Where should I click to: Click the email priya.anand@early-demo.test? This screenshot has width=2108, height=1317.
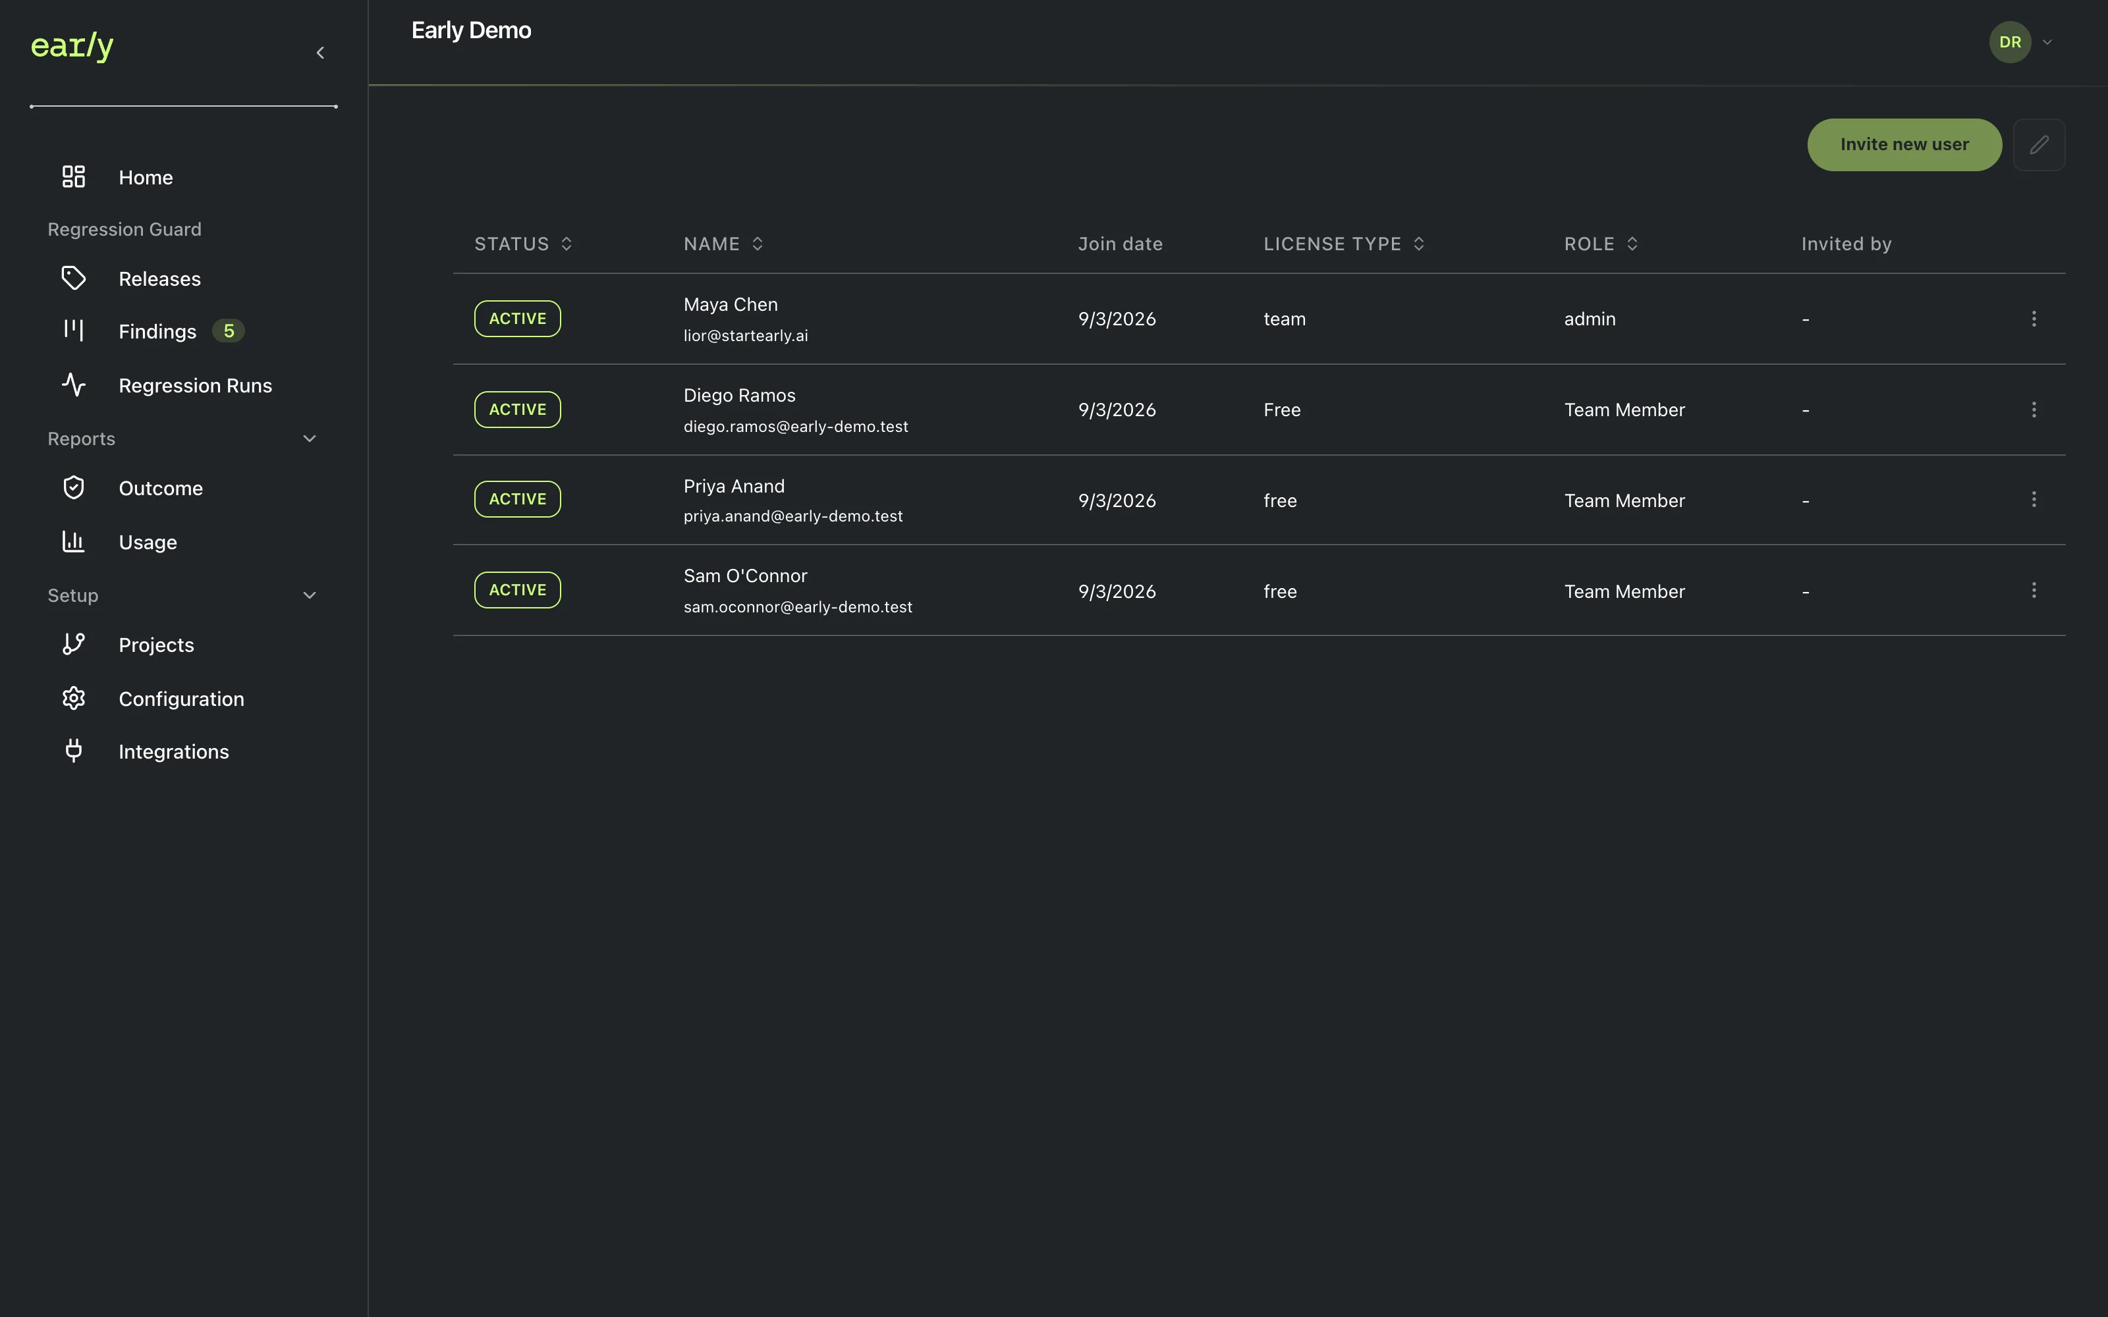coord(794,516)
